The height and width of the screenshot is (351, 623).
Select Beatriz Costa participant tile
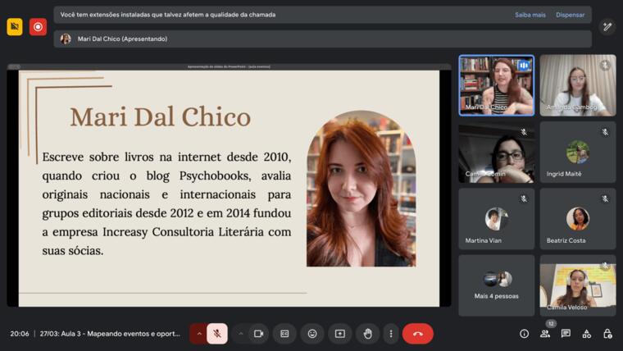point(578,219)
